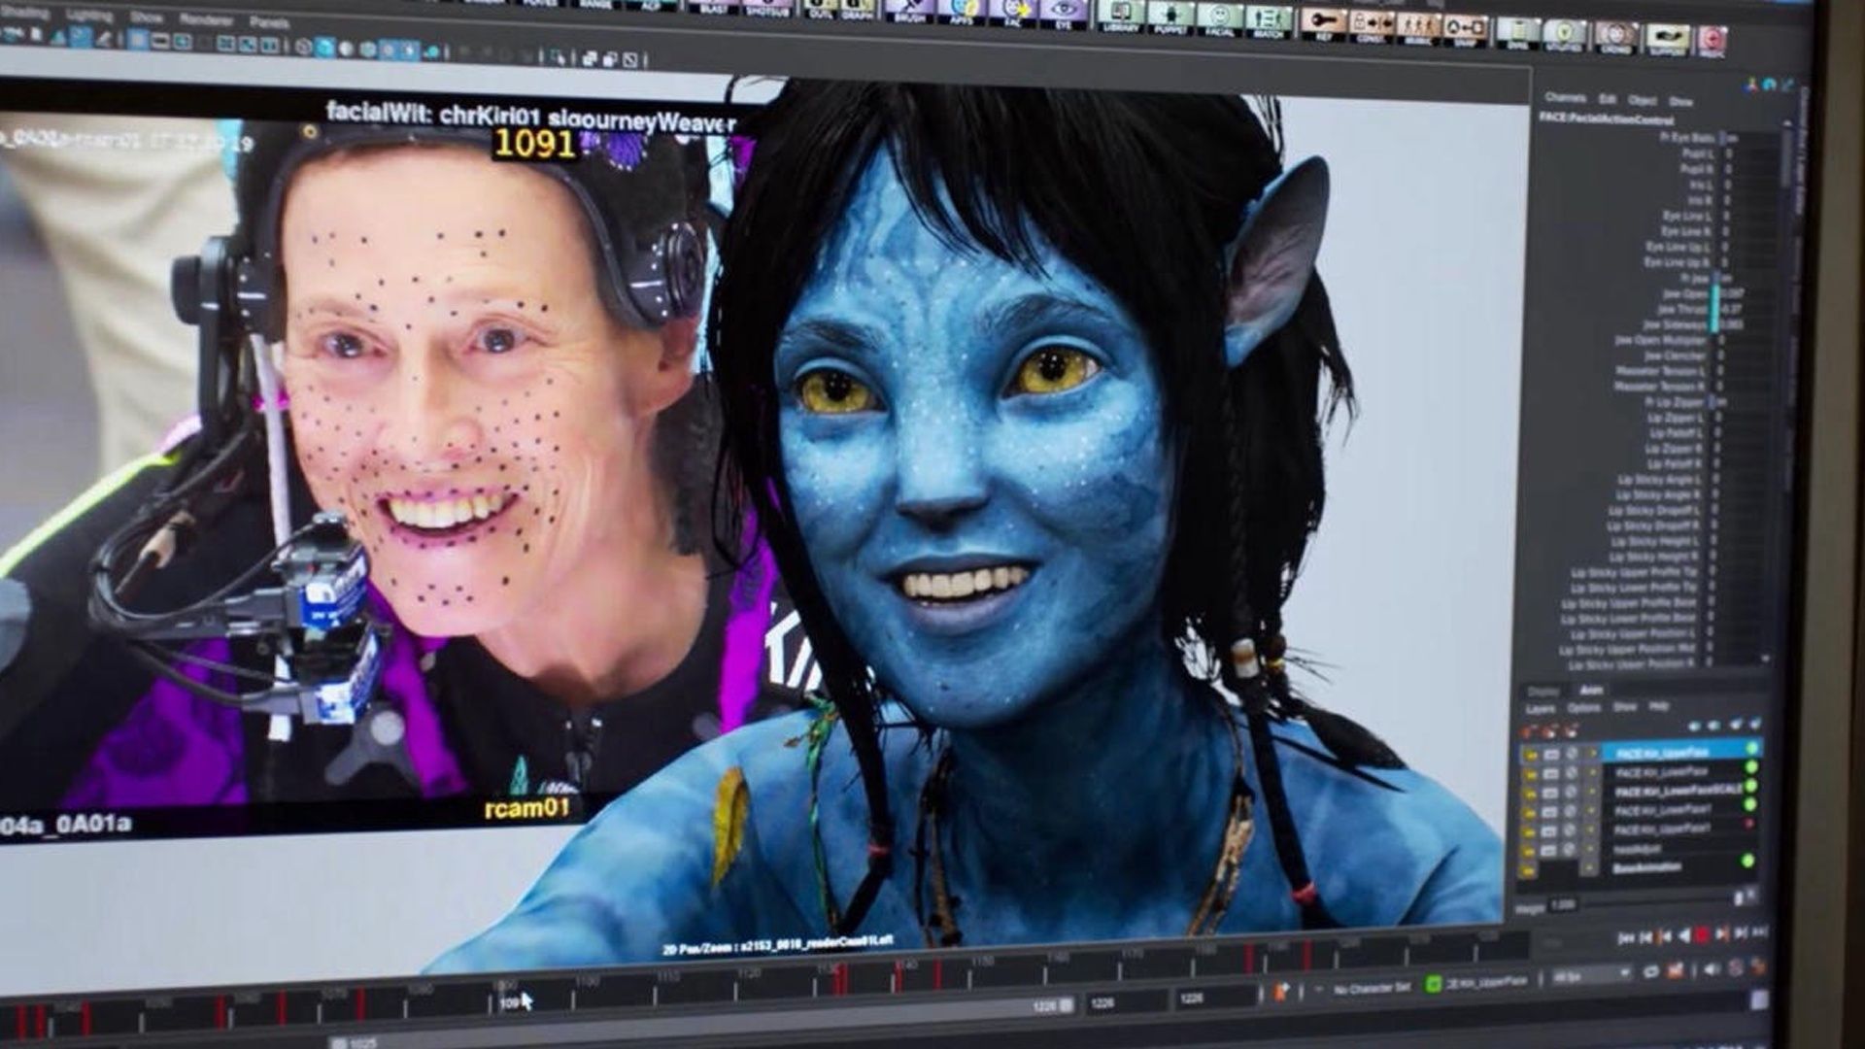Open the EYE shelf tool
This screenshot has height=1049, width=1865.
(1064, 13)
